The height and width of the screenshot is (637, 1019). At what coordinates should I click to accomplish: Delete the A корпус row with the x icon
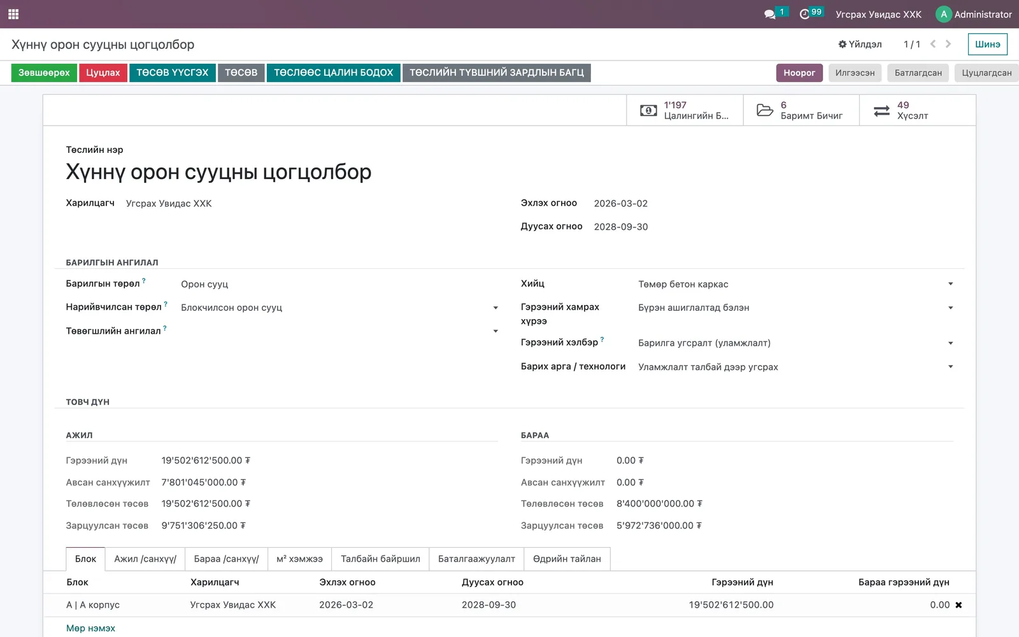point(958,605)
